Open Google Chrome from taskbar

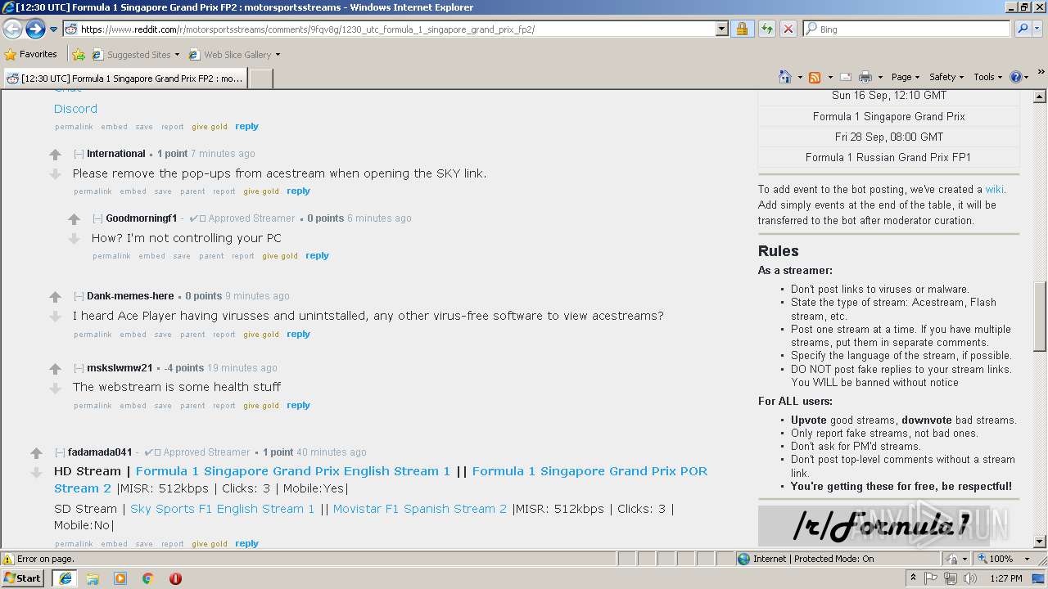coord(148,578)
